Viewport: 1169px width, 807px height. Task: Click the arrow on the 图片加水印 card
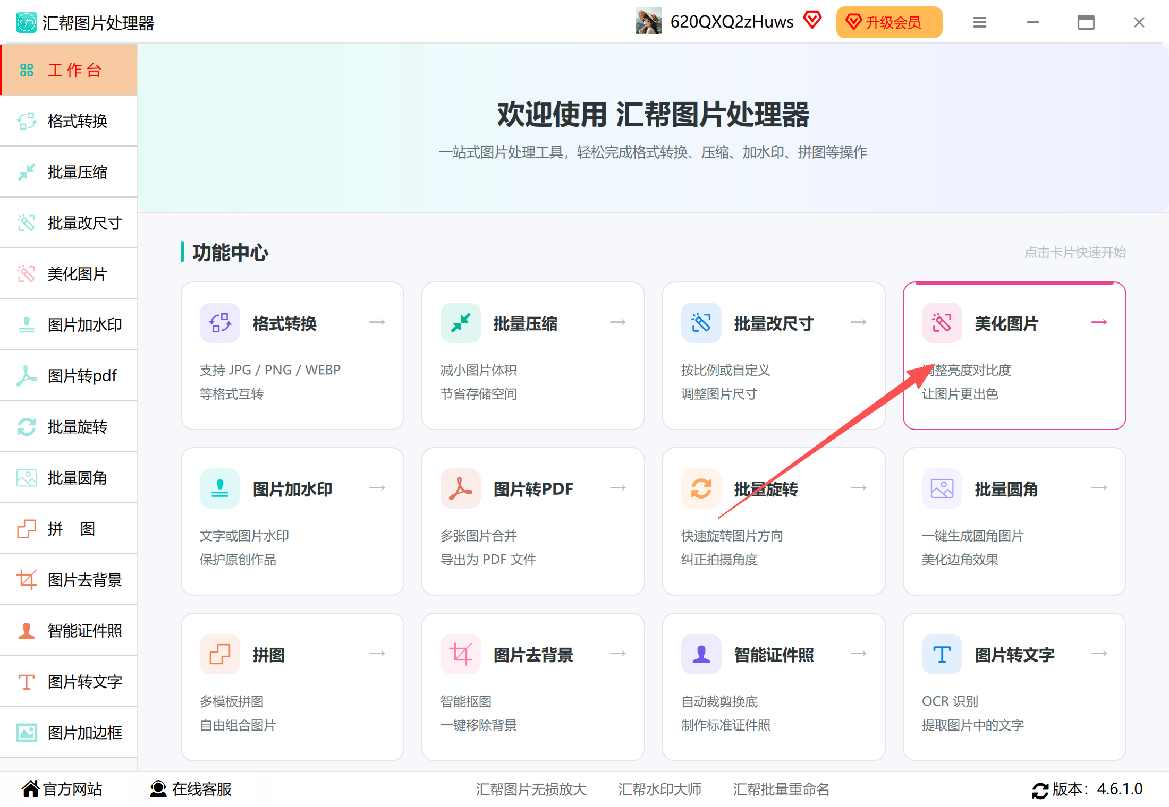[377, 488]
